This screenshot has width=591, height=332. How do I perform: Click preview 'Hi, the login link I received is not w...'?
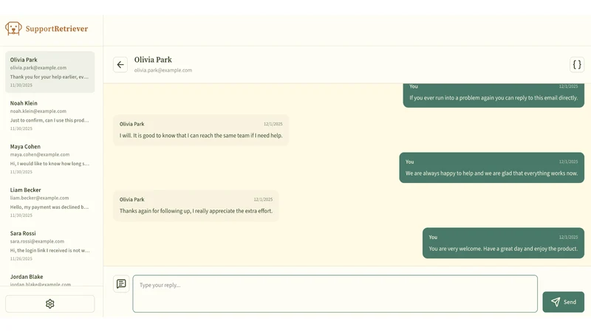pyautogui.click(x=49, y=250)
